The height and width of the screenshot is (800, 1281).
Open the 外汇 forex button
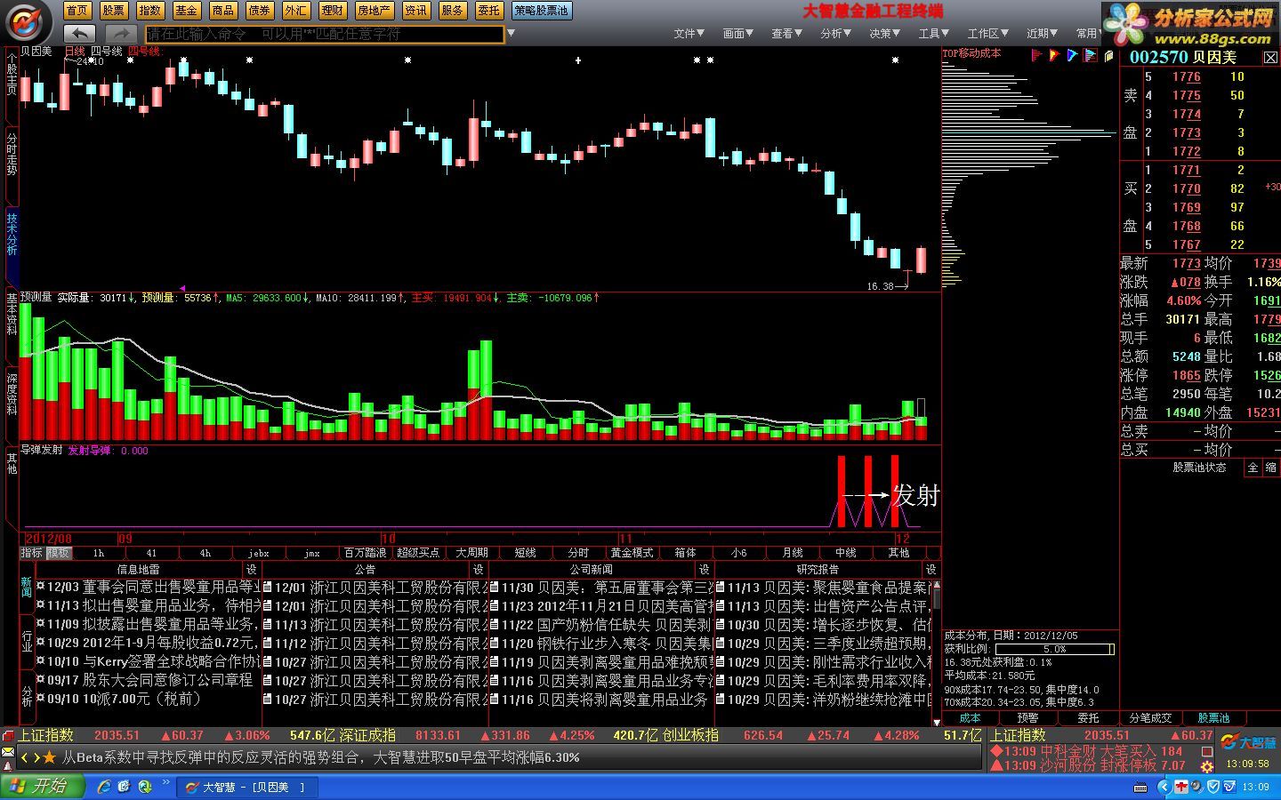pos(296,11)
